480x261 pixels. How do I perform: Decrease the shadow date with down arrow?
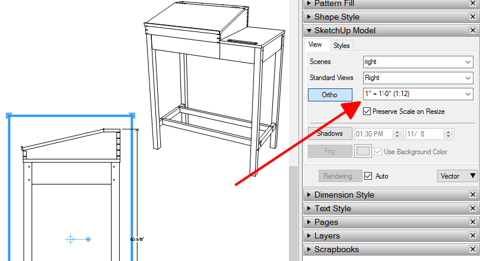448,136
